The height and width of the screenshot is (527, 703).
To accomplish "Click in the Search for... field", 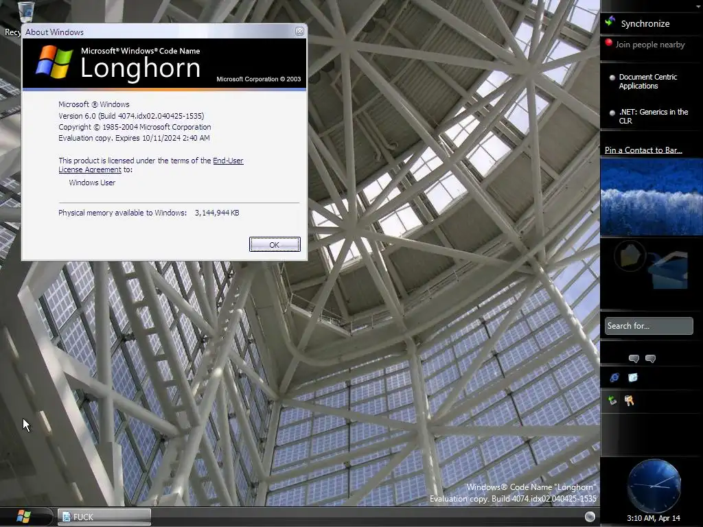I will tap(648, 326).
